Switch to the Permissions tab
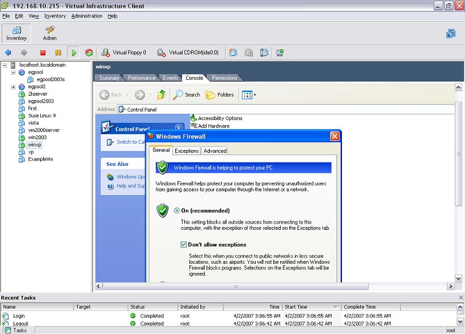Screen dimensions: 465x334 pos(225,78)
